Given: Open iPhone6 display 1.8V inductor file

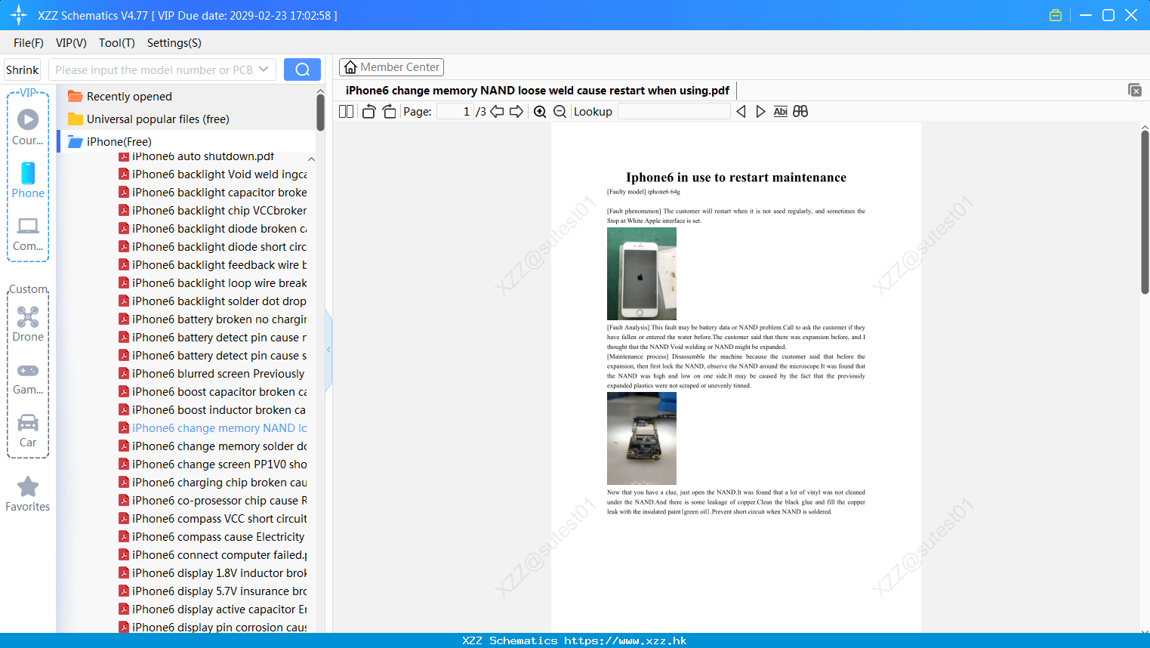Looking at the screenshot, I should 213,573.
